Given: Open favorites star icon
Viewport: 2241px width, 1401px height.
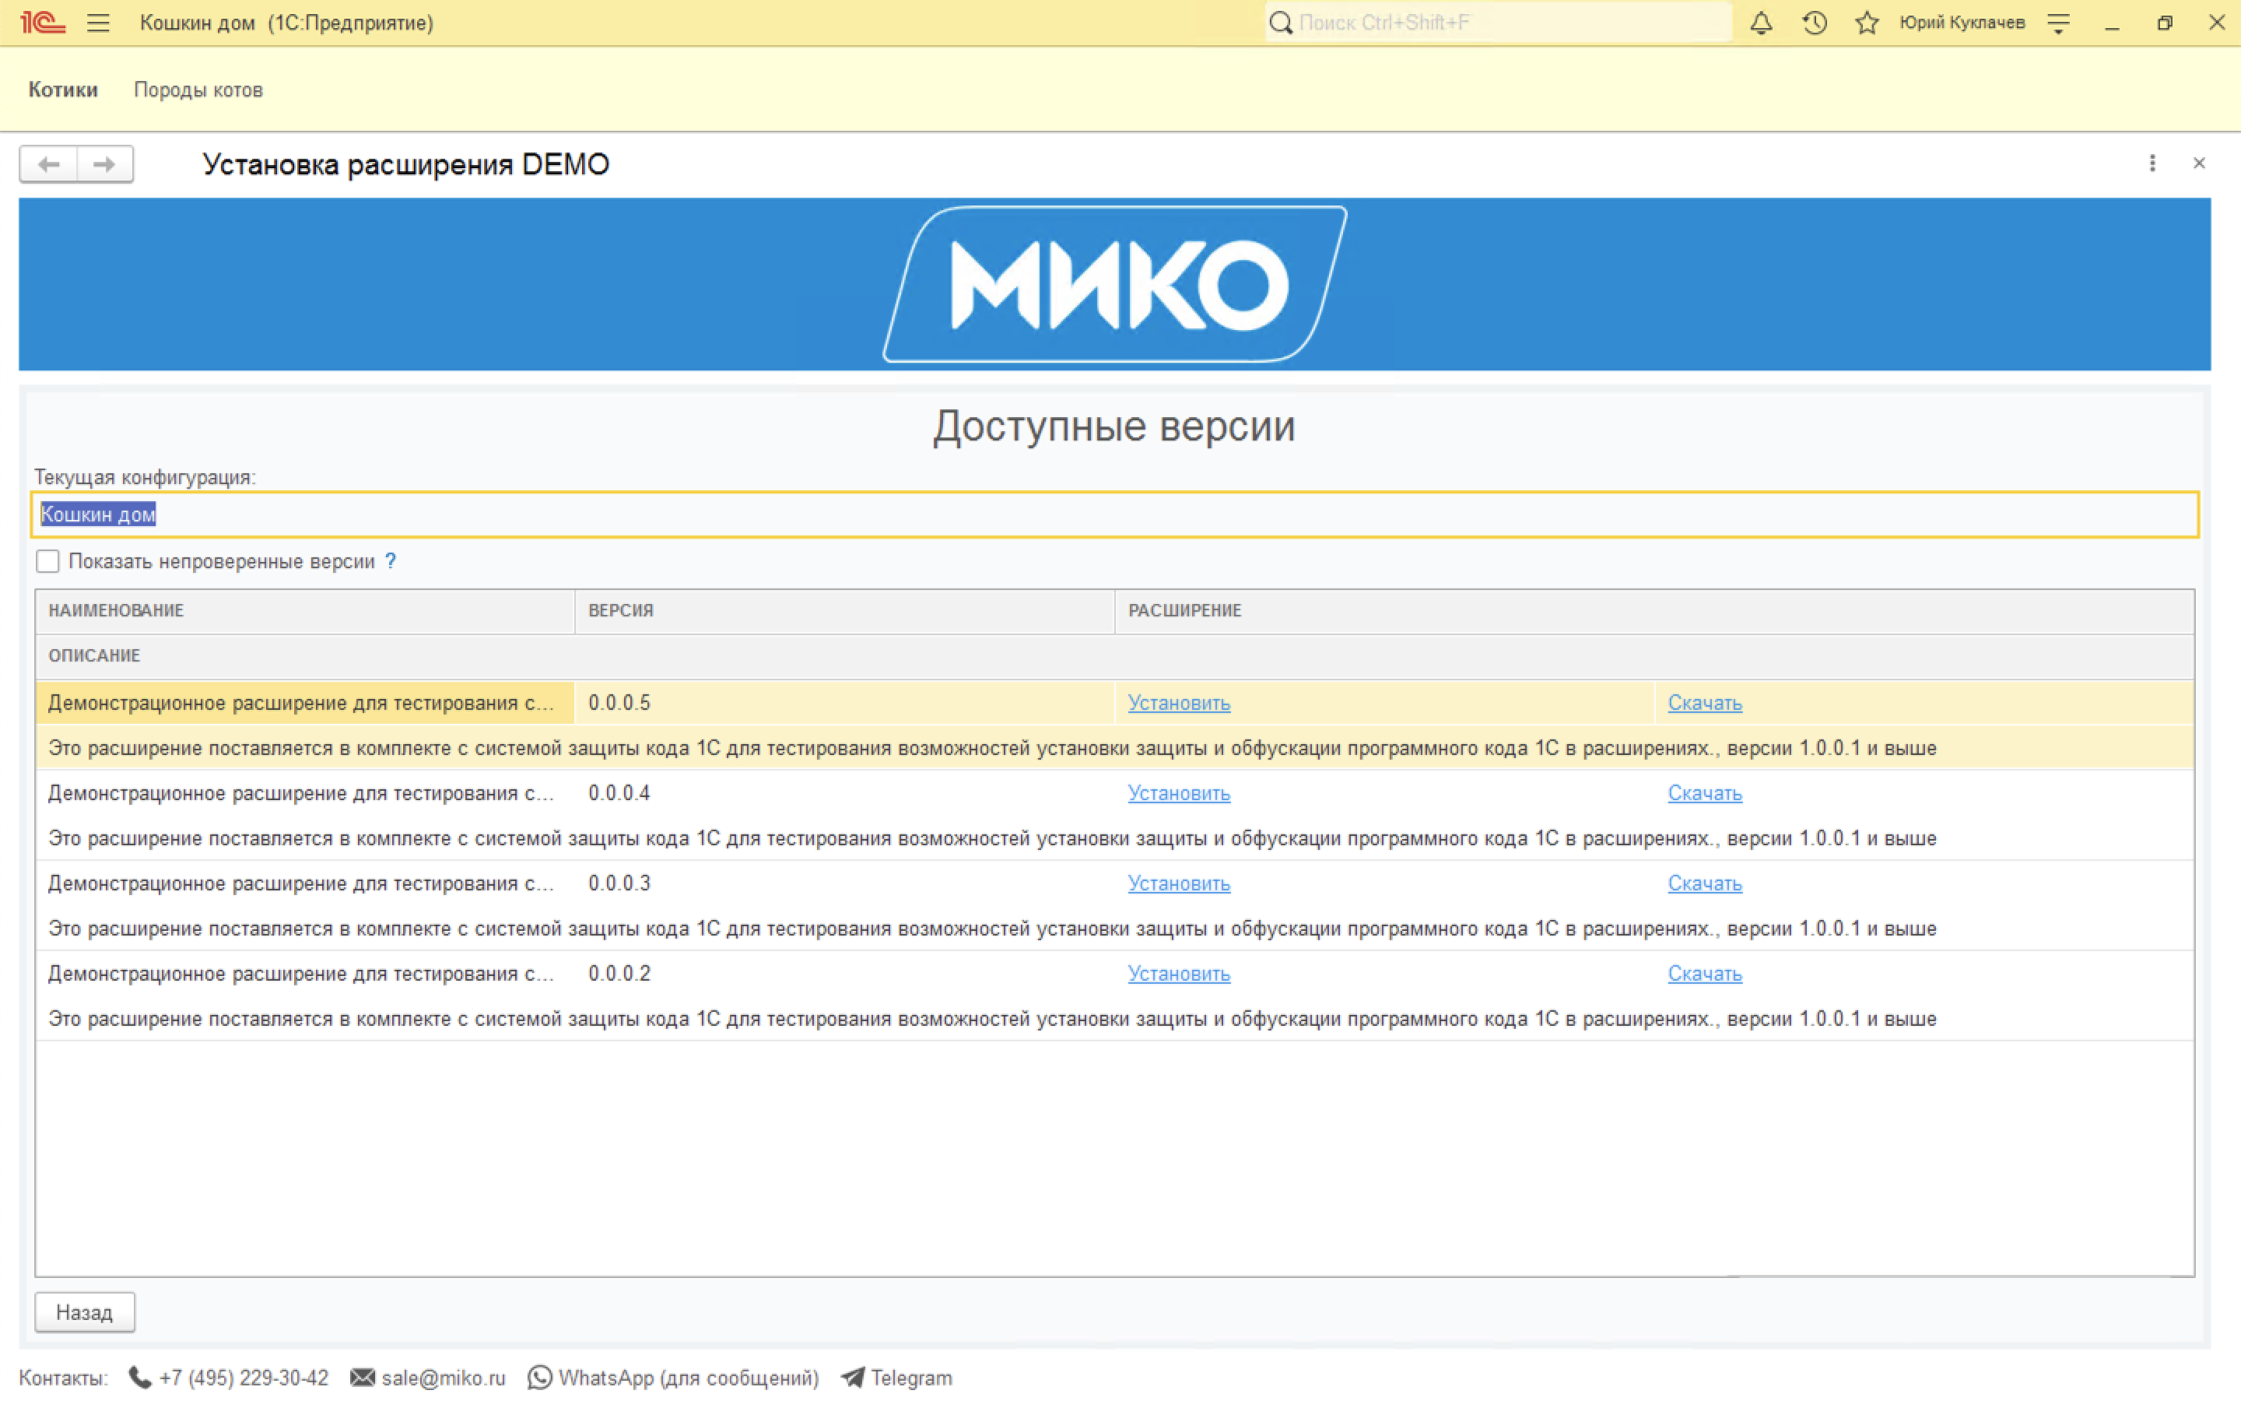Looking at the screenshot, I should [1867, 23].
